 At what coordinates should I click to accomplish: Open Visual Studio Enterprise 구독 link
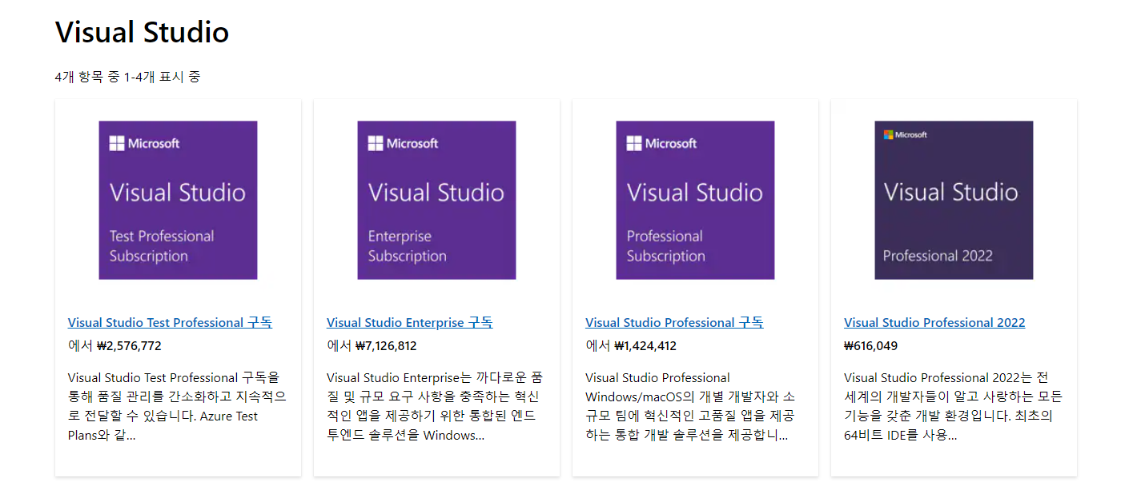point(409,323)
